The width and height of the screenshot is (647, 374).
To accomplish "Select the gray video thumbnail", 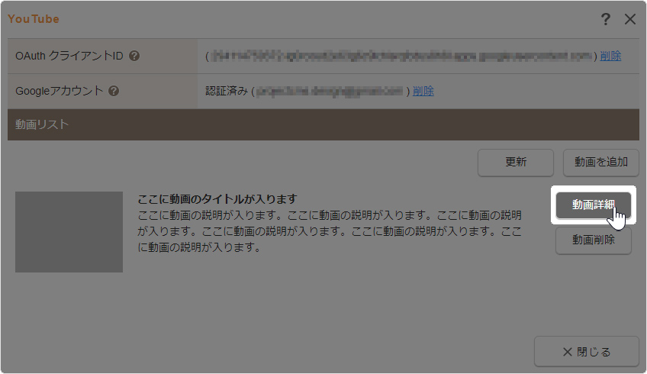I will (69, 231).
